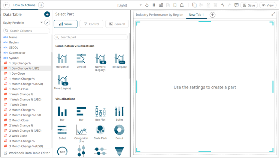Open the Industry Performance by Region tab
The height and width of the screenshot is (158, 279).
coord(159,15)
